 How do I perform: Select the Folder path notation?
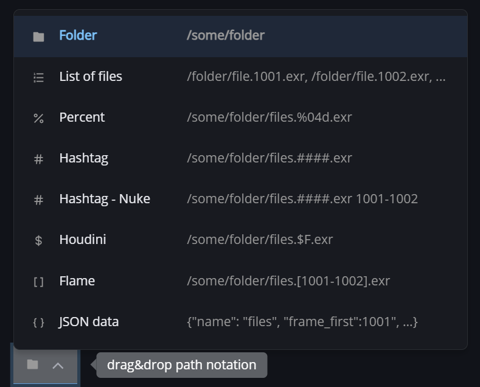click(x=78, y=35)
